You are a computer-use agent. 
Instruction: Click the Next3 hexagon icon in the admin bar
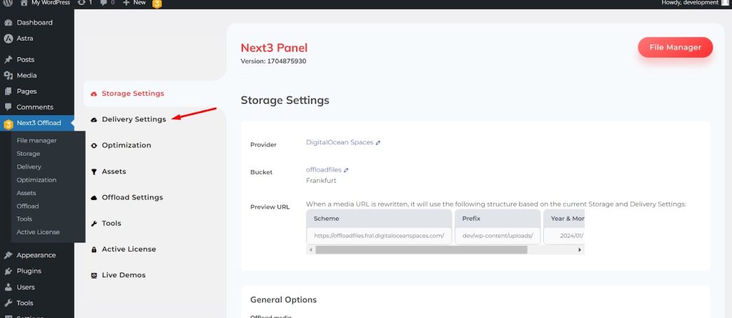157,4
